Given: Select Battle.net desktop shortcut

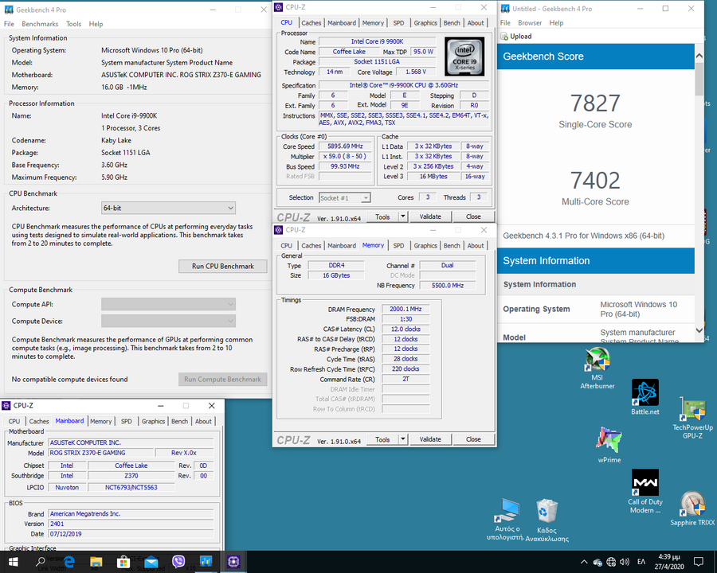Looking at the screenshot, I should pyautogui.click(x=645, y=396).
